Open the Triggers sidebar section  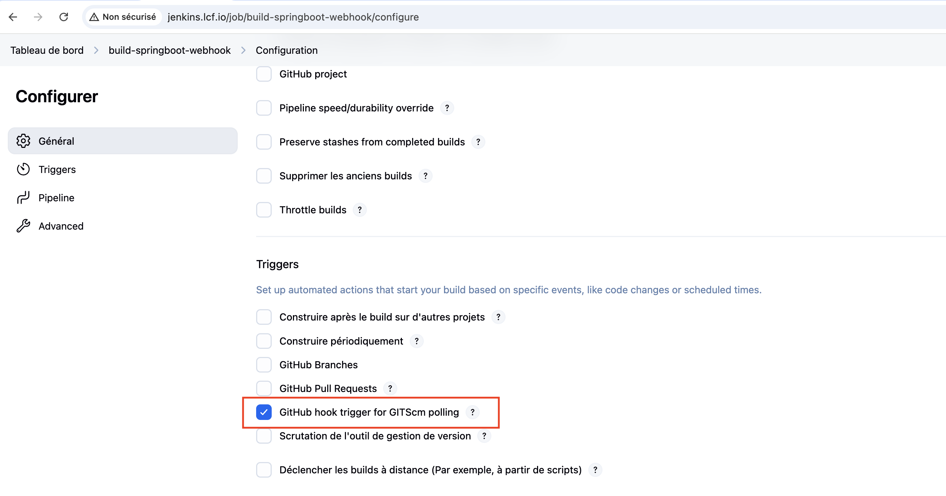(57, 169)
